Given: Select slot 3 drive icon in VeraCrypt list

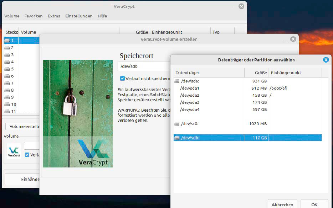Looking at the screenshot, I should coord(7,55).
